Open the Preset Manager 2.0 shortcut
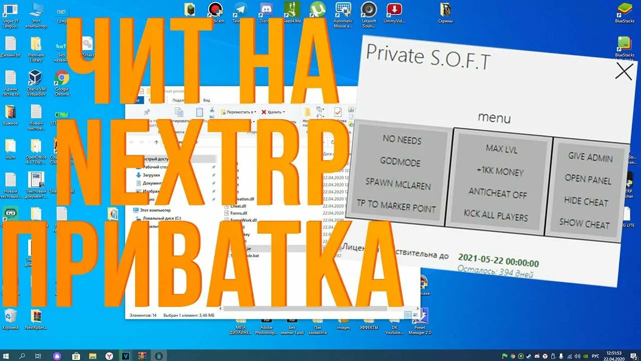This screenshot has height=361, width=641. pyautogui.click(x=420, y=322)
